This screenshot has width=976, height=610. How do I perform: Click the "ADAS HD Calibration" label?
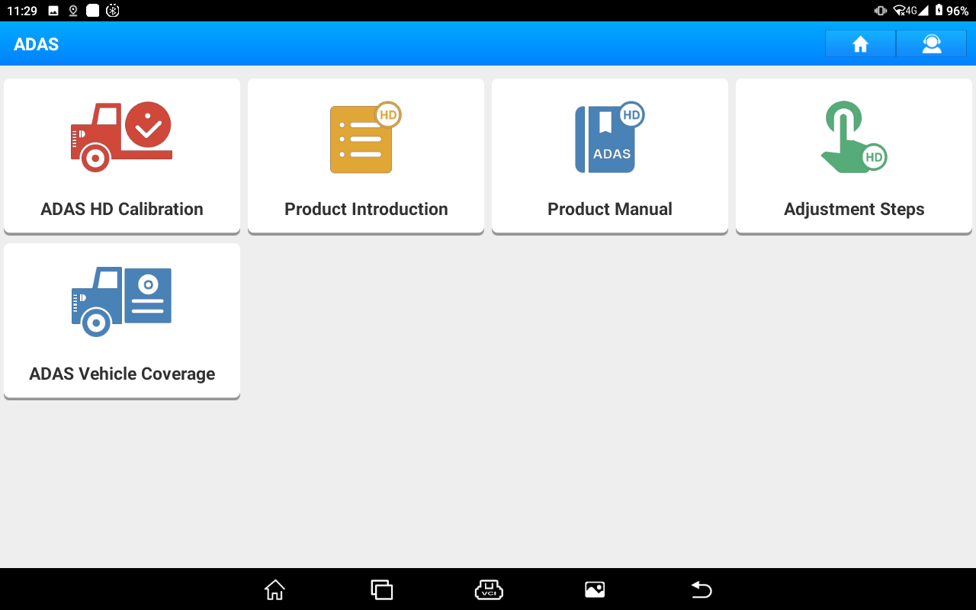point(122,209)
